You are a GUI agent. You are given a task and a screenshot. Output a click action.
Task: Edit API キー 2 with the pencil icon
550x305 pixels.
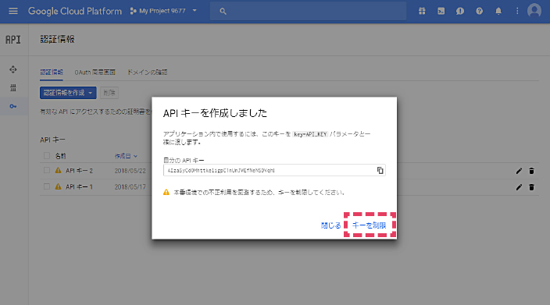[x=519, y=171]
